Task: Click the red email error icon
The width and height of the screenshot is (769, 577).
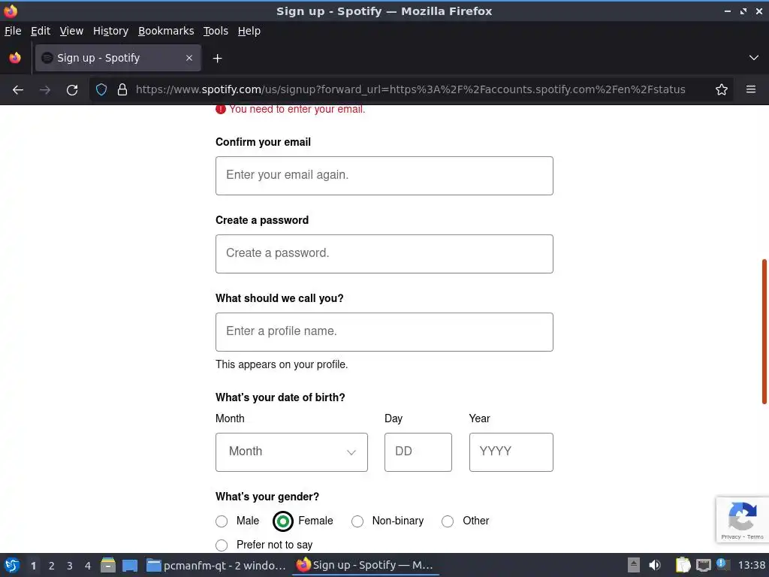Action: click(221, 109)
